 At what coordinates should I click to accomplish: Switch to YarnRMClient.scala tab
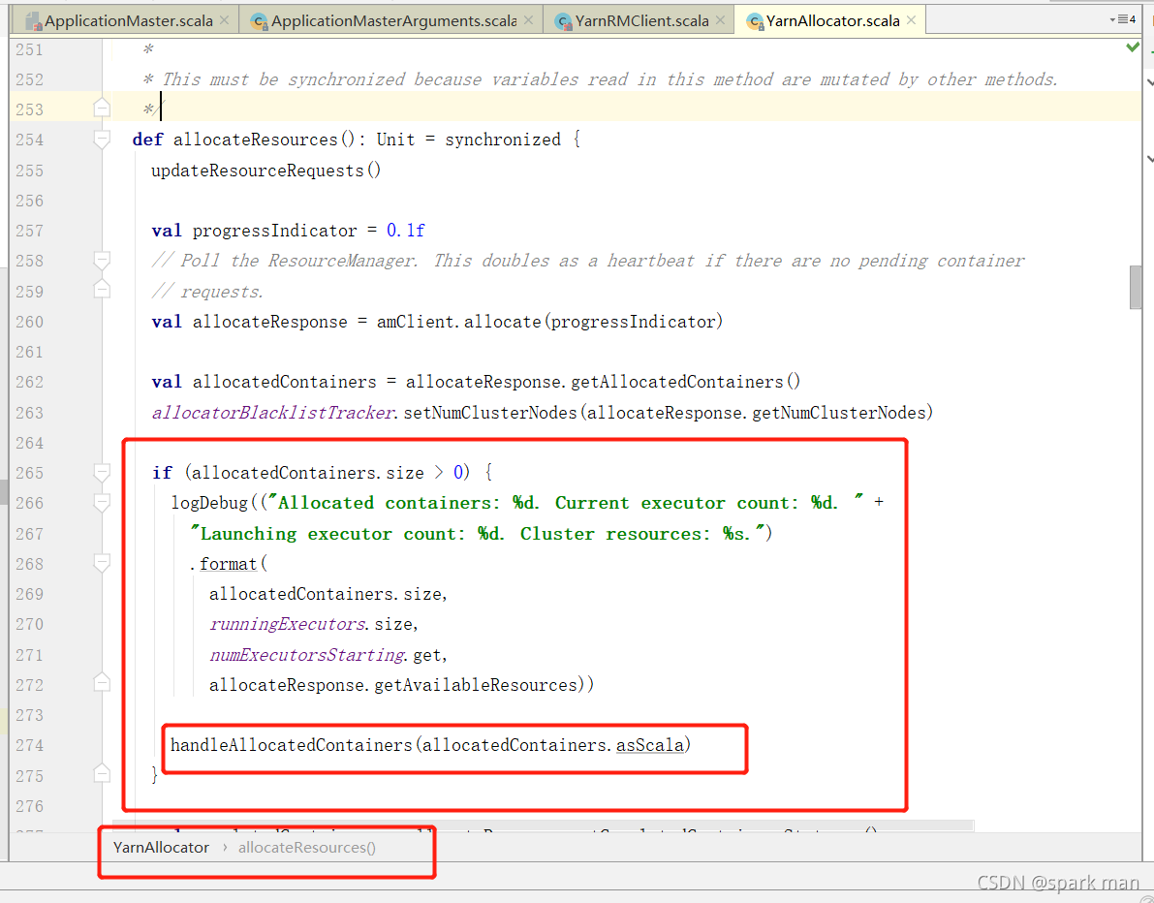[641, 20]
